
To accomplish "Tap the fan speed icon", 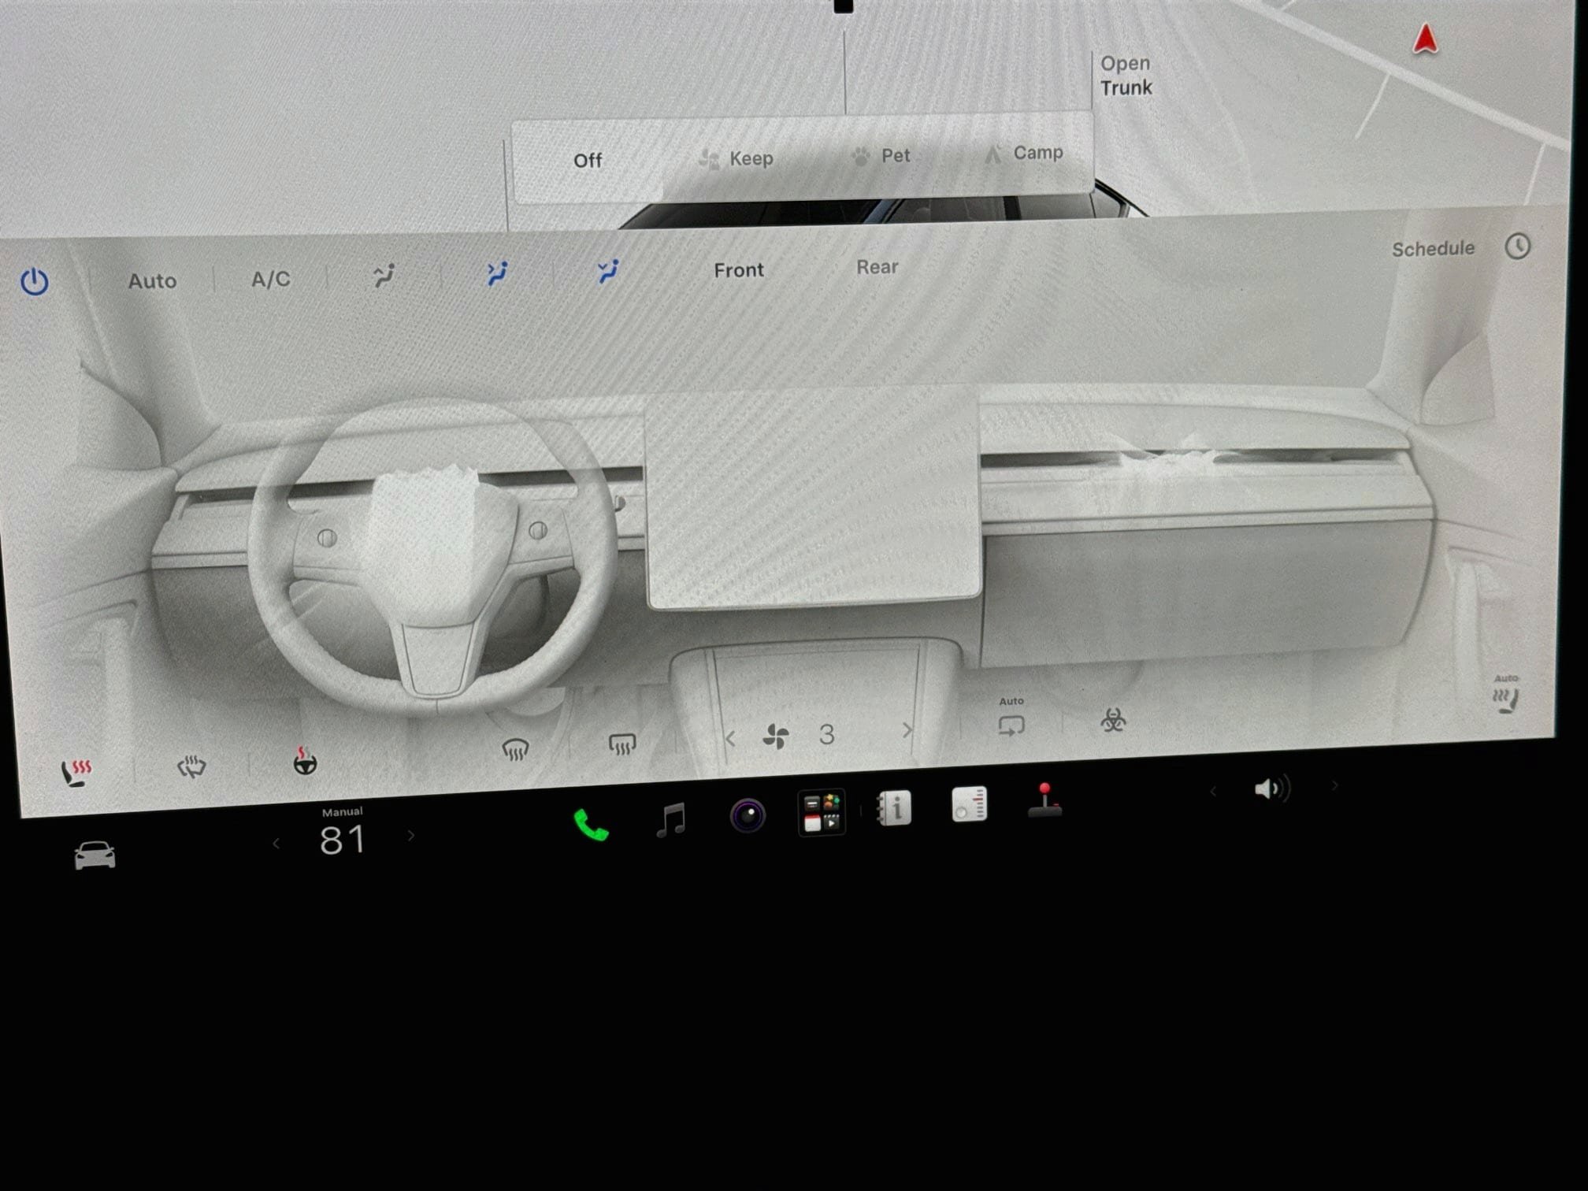I will [x=776, y=737].
